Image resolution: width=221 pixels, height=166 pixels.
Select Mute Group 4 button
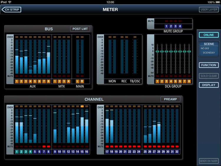pos(180,26)
